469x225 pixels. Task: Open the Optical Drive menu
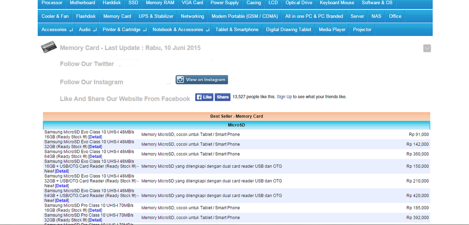tap(299, 3)
